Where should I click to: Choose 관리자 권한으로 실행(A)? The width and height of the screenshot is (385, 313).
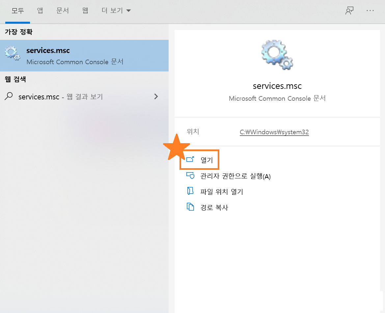tap(235, 176)
